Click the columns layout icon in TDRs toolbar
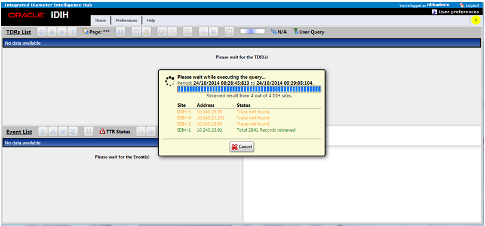This screenshot has height=226, width=485. point(120,32)
